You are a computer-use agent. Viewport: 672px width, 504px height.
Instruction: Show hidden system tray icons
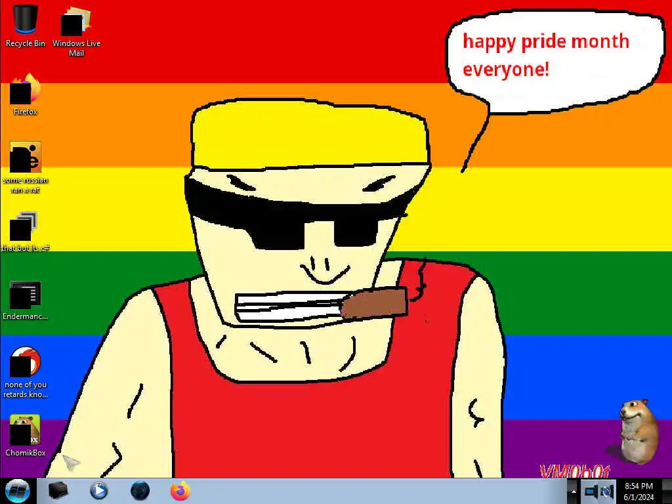573,492
